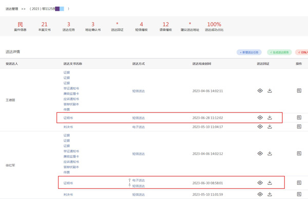Click the green 生成送达报告 button
Viewport: 308px width, 199px height.
pyautogui.click(x=279, y=52)
